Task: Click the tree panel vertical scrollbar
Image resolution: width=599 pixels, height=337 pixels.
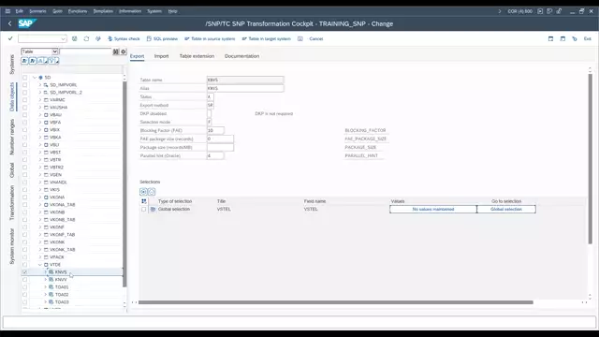Action: pyautogui.click(x=124, y=183)
